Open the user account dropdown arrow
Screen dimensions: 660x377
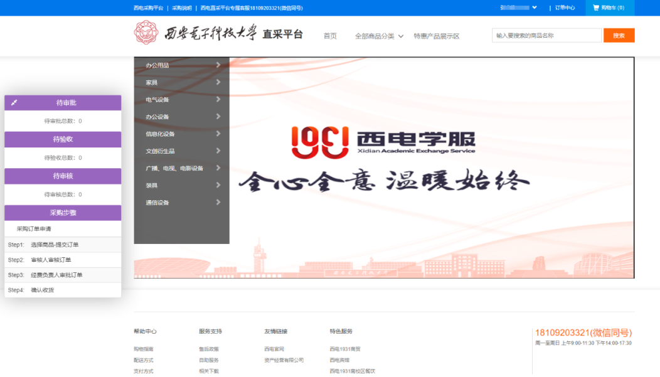click(x=535, y=8)
